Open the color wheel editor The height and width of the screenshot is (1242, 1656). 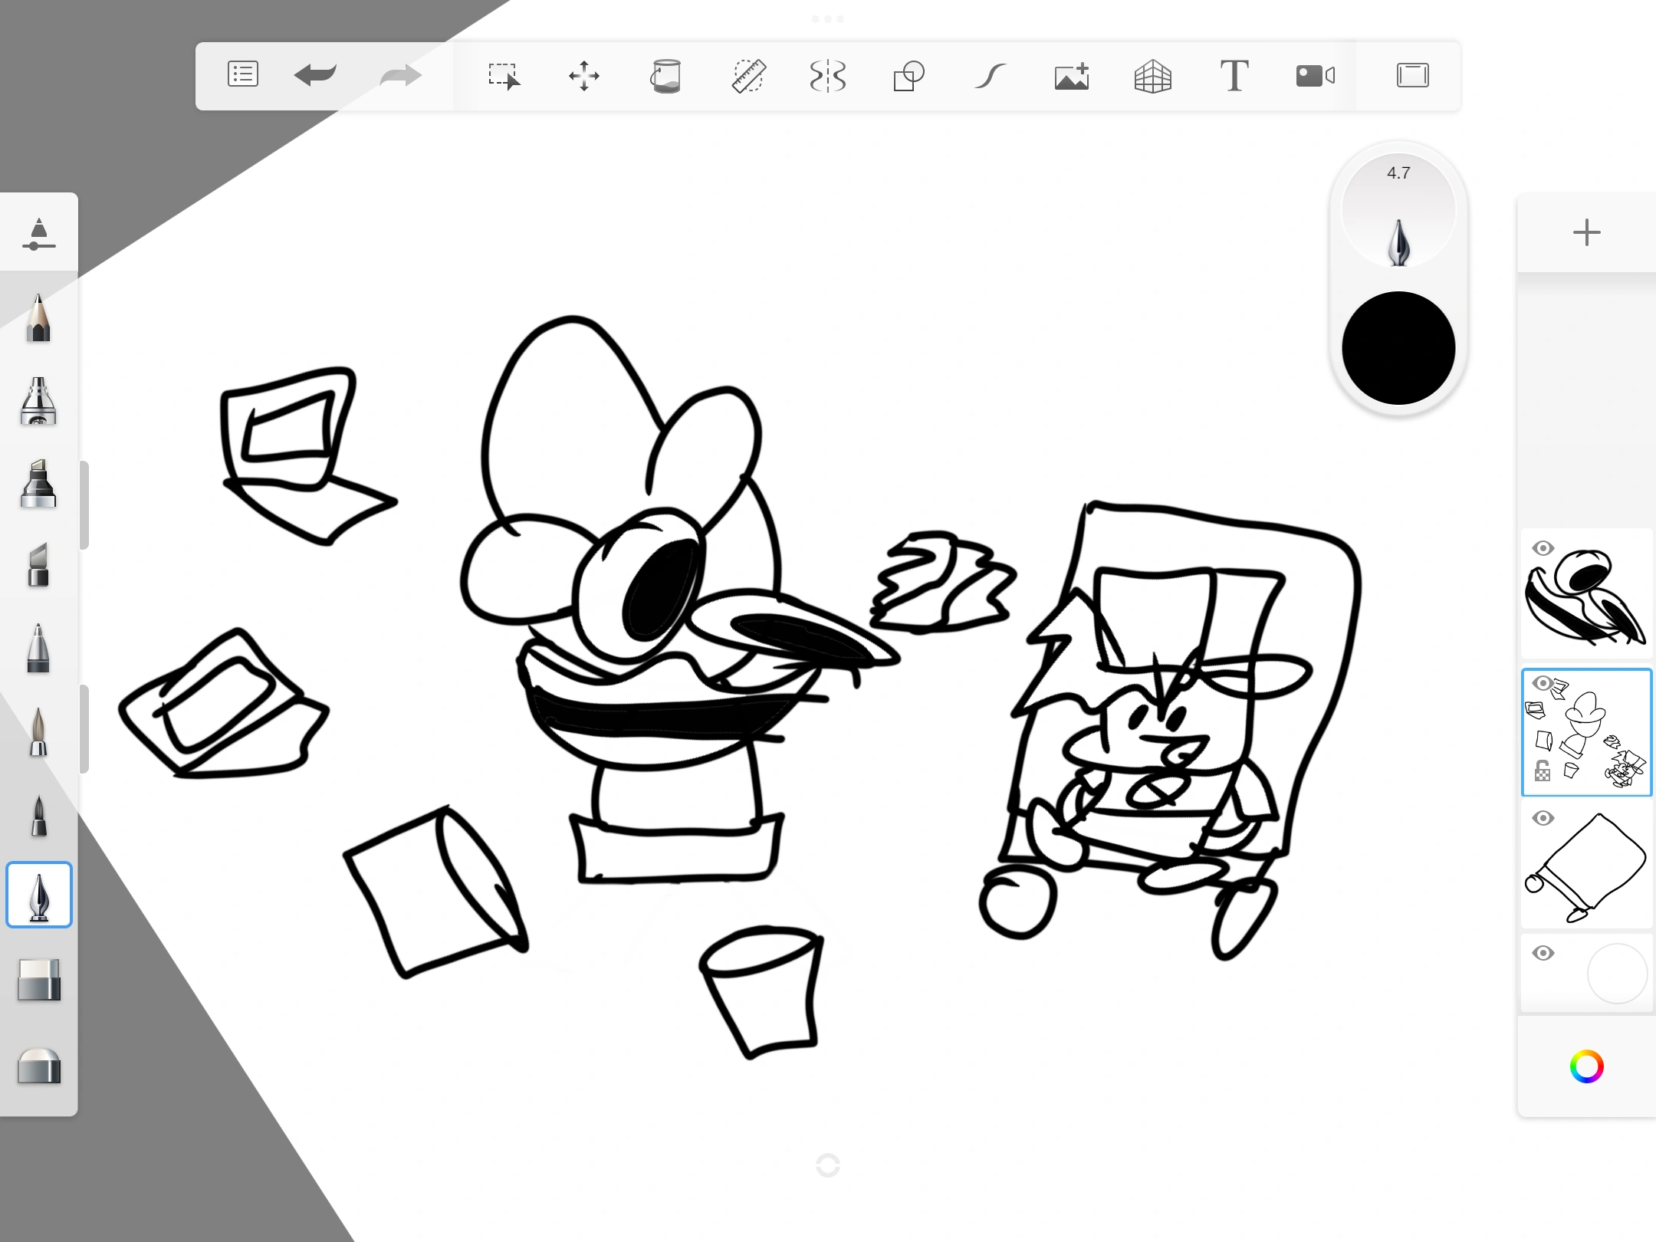tap(1586, 1066)
